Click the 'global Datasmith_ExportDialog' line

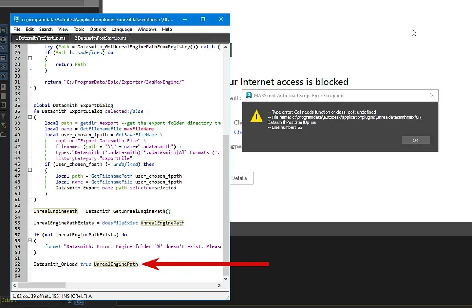[x=74, y=105]
